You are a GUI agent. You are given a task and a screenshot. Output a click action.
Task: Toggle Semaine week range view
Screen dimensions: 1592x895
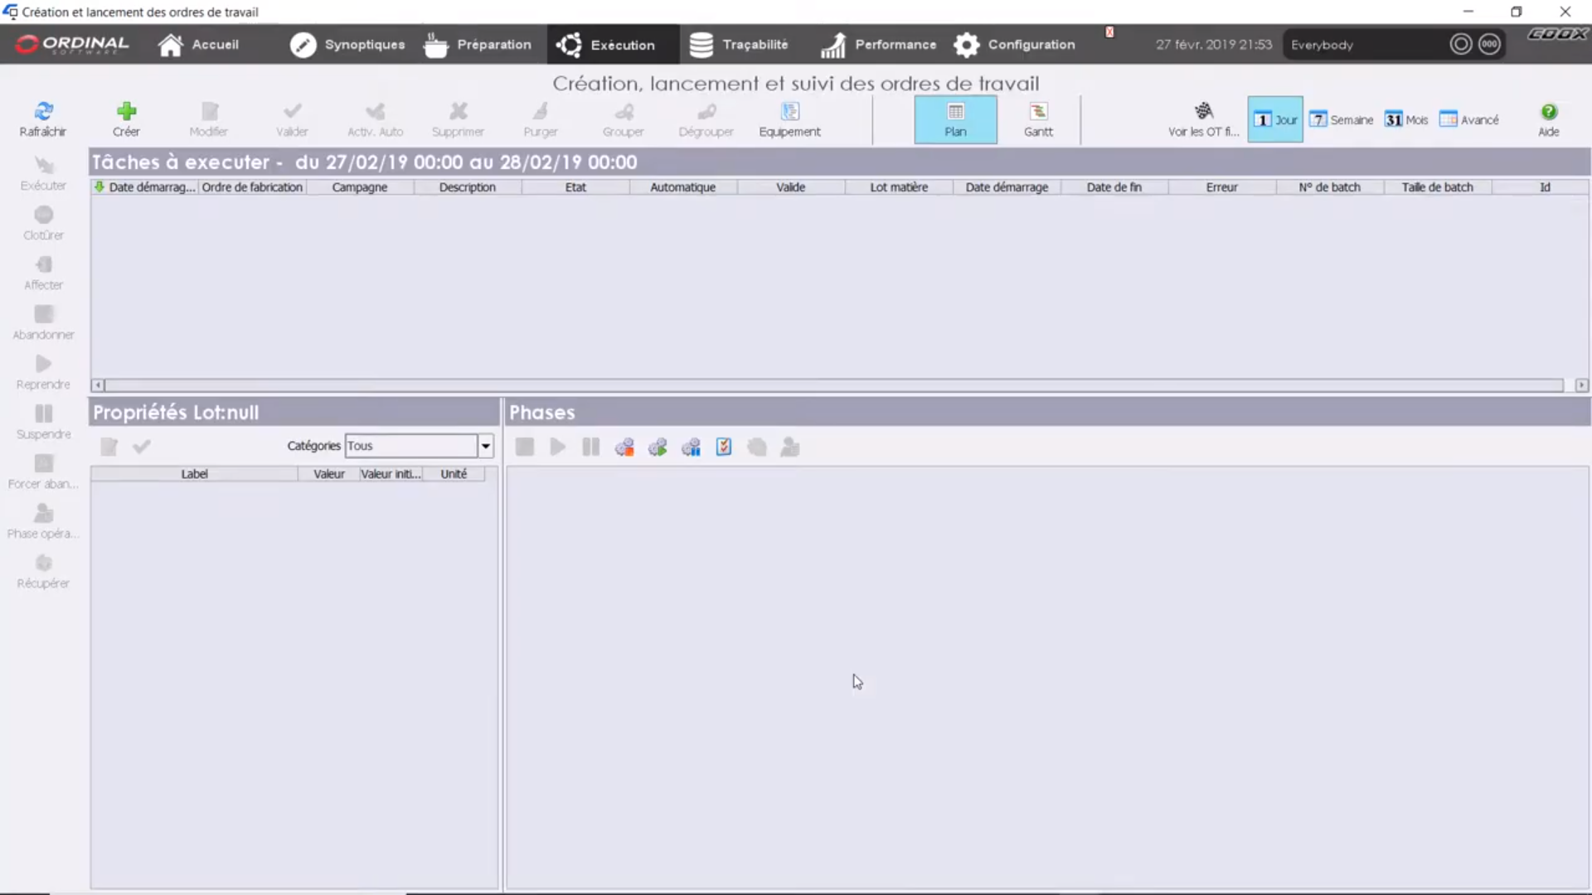pos(1341,119)
